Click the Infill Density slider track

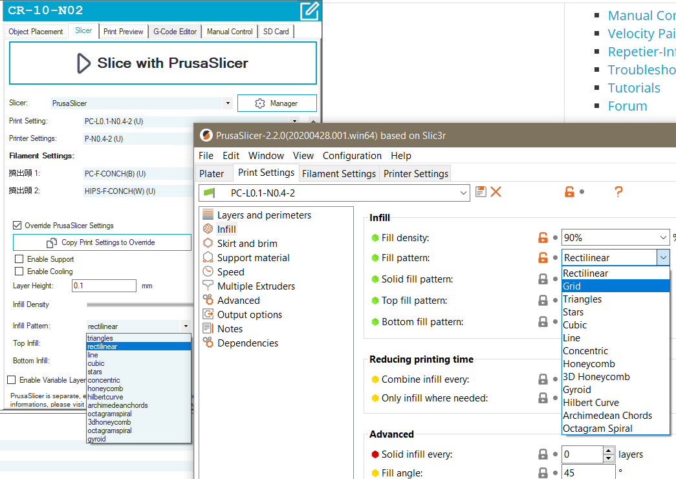(140, 304)
